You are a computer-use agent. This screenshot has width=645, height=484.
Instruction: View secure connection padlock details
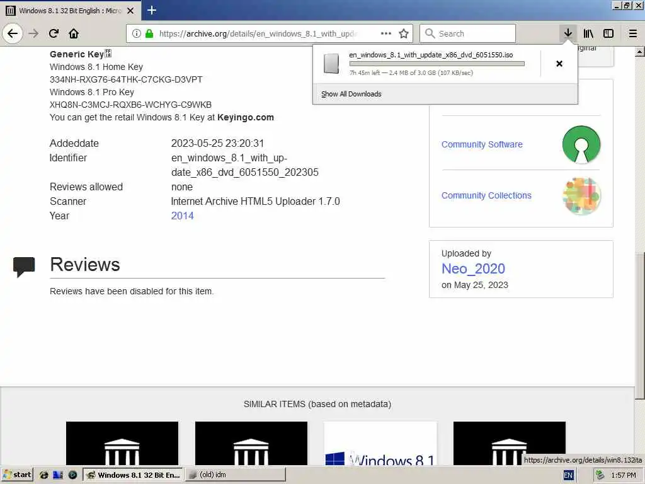149,33
